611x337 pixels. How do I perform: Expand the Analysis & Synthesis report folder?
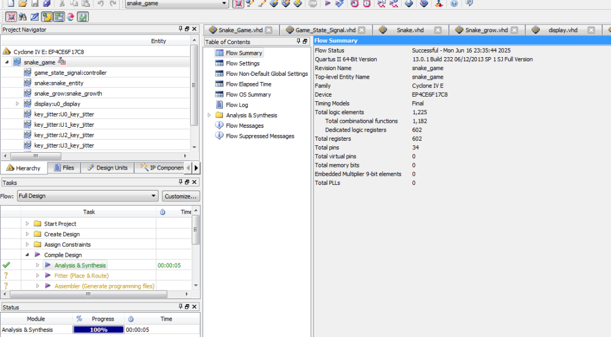(209, 115)
